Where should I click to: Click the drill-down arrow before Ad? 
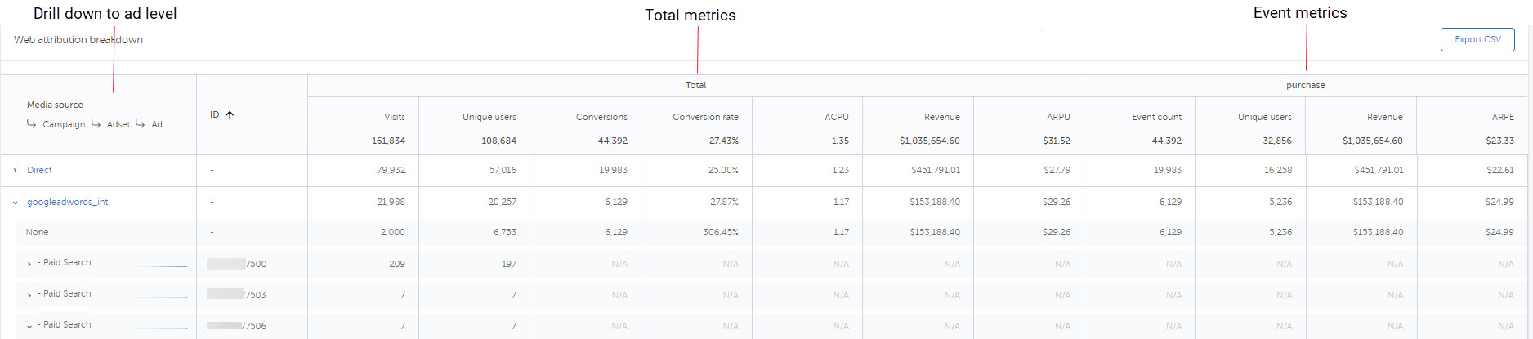tap(141, 124)
